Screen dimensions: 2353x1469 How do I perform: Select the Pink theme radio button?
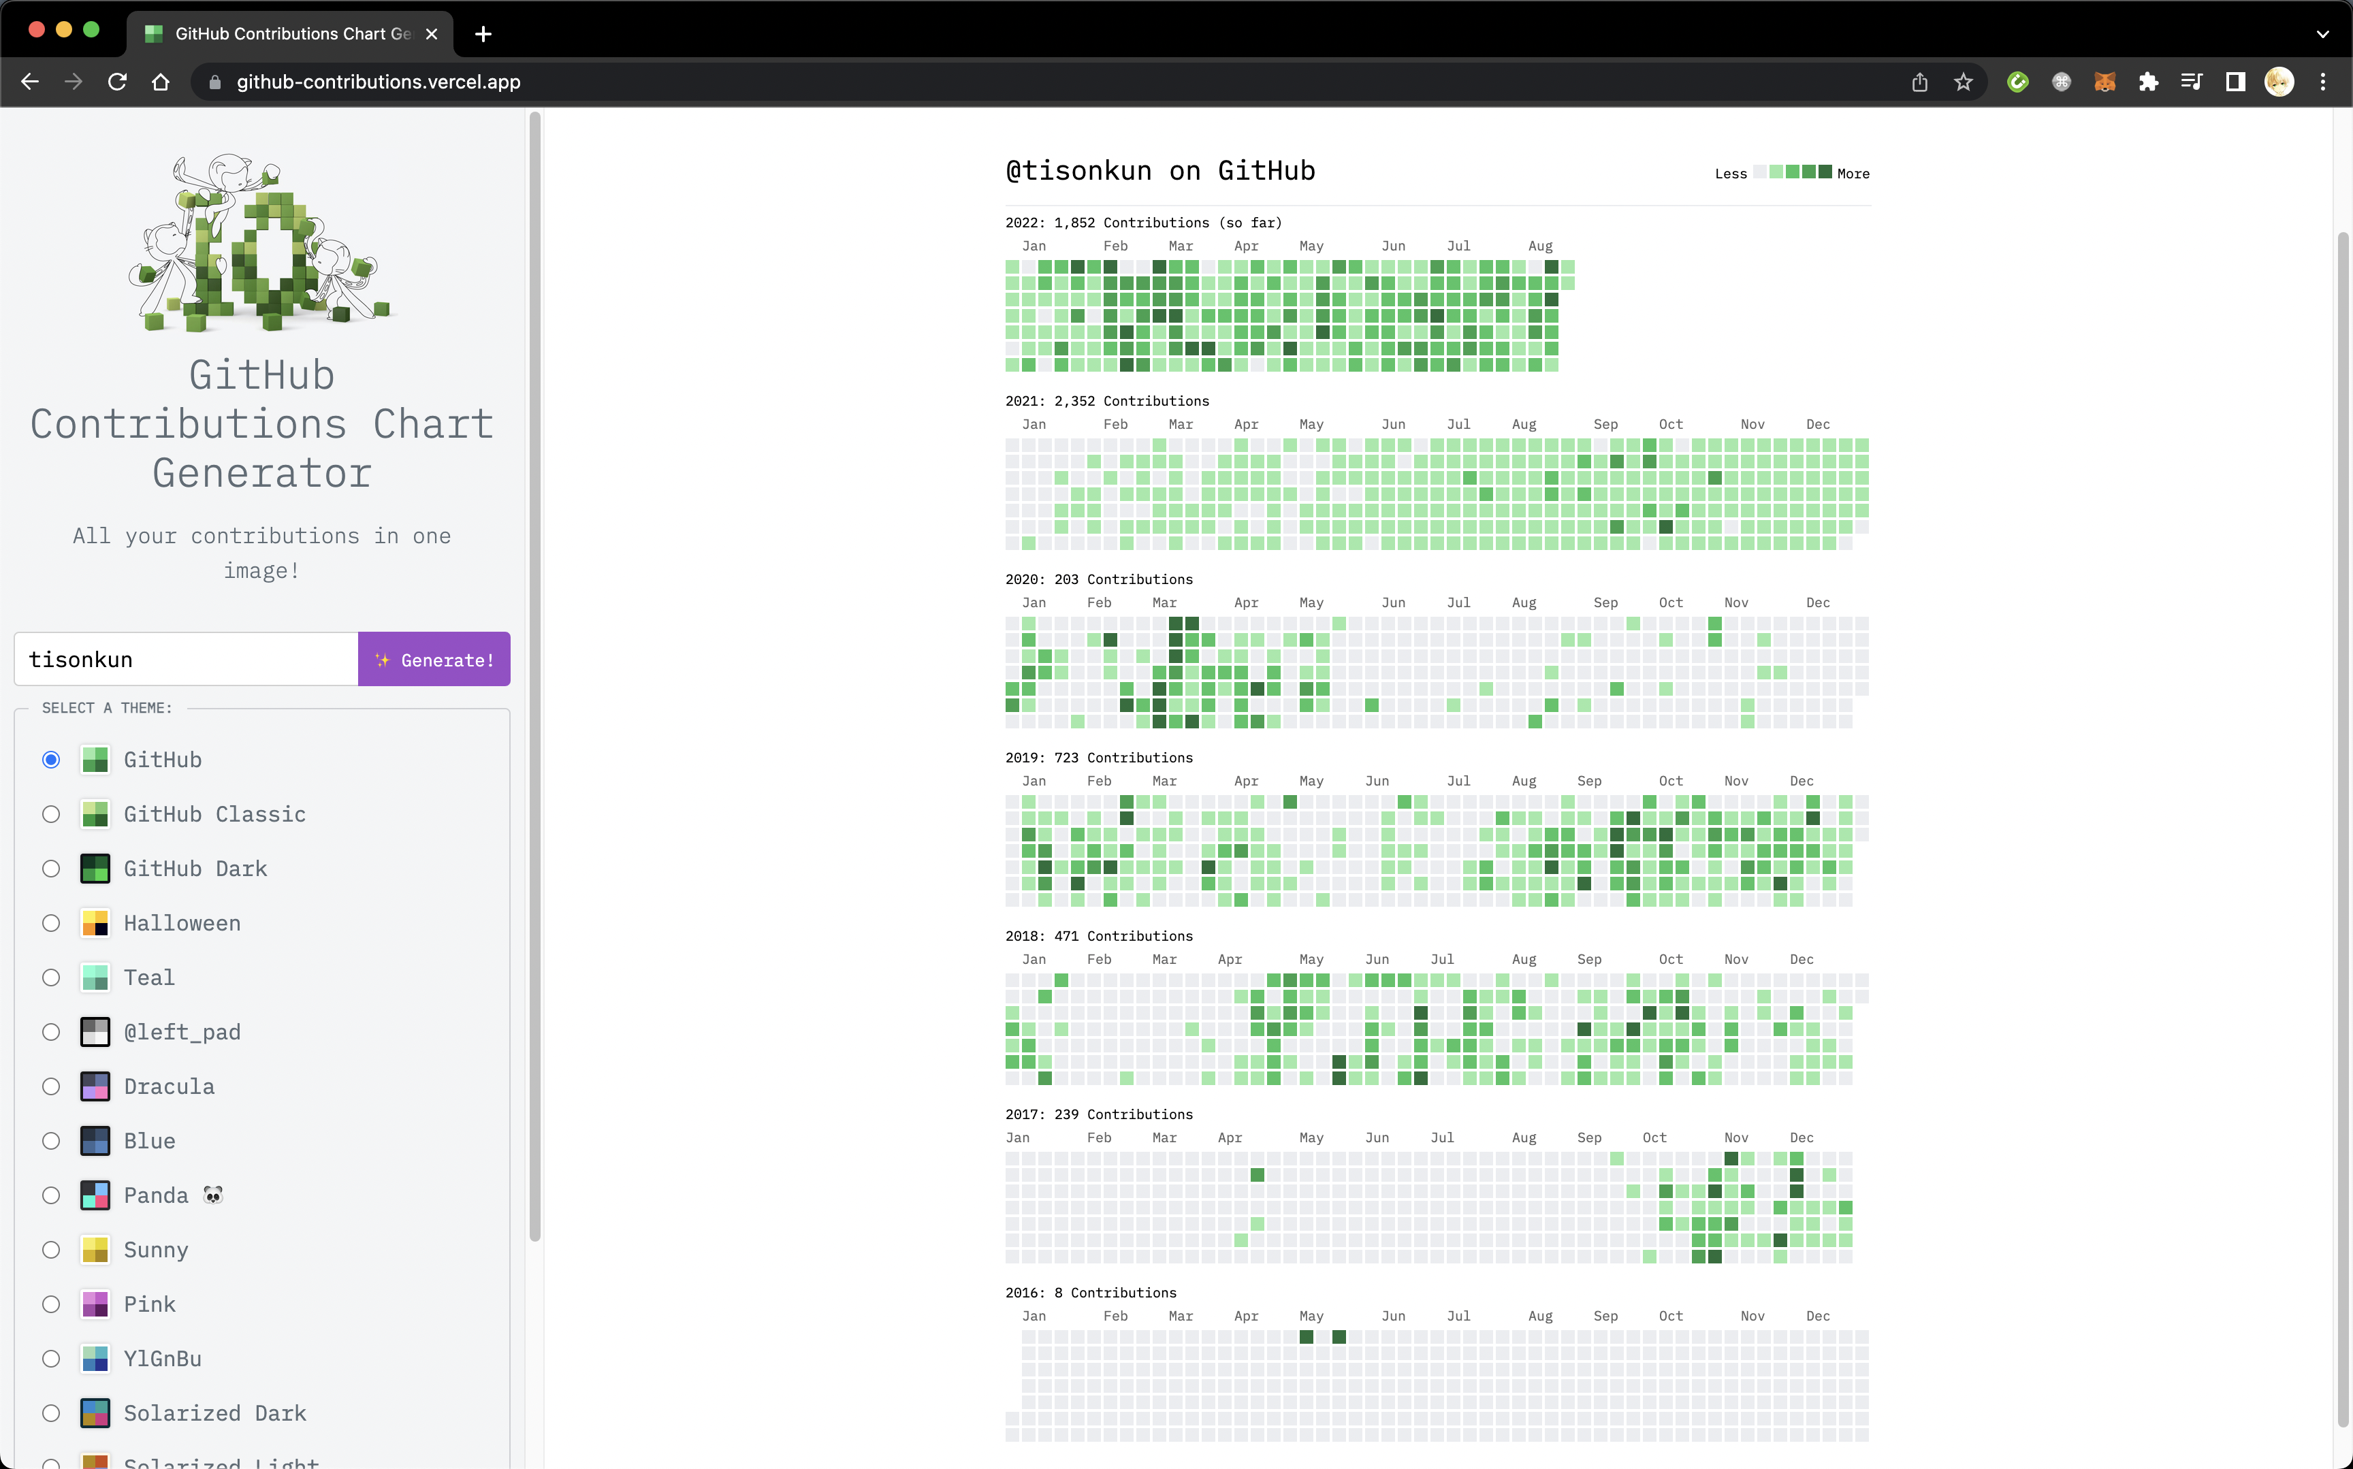click(x=52, y=1304)
